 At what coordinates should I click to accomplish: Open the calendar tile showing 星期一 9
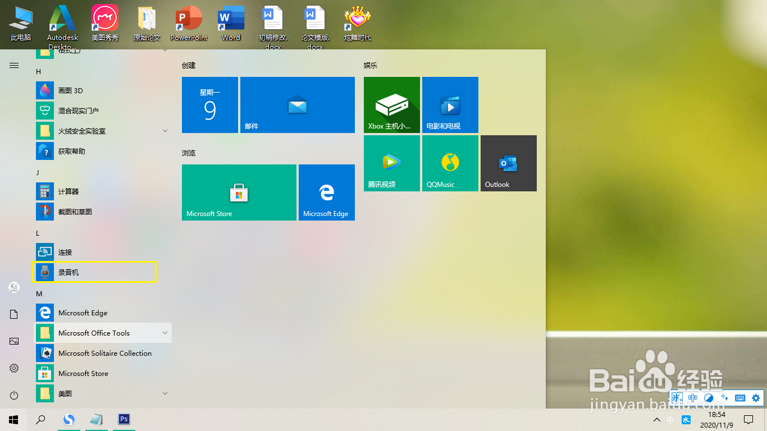[210, 105]
